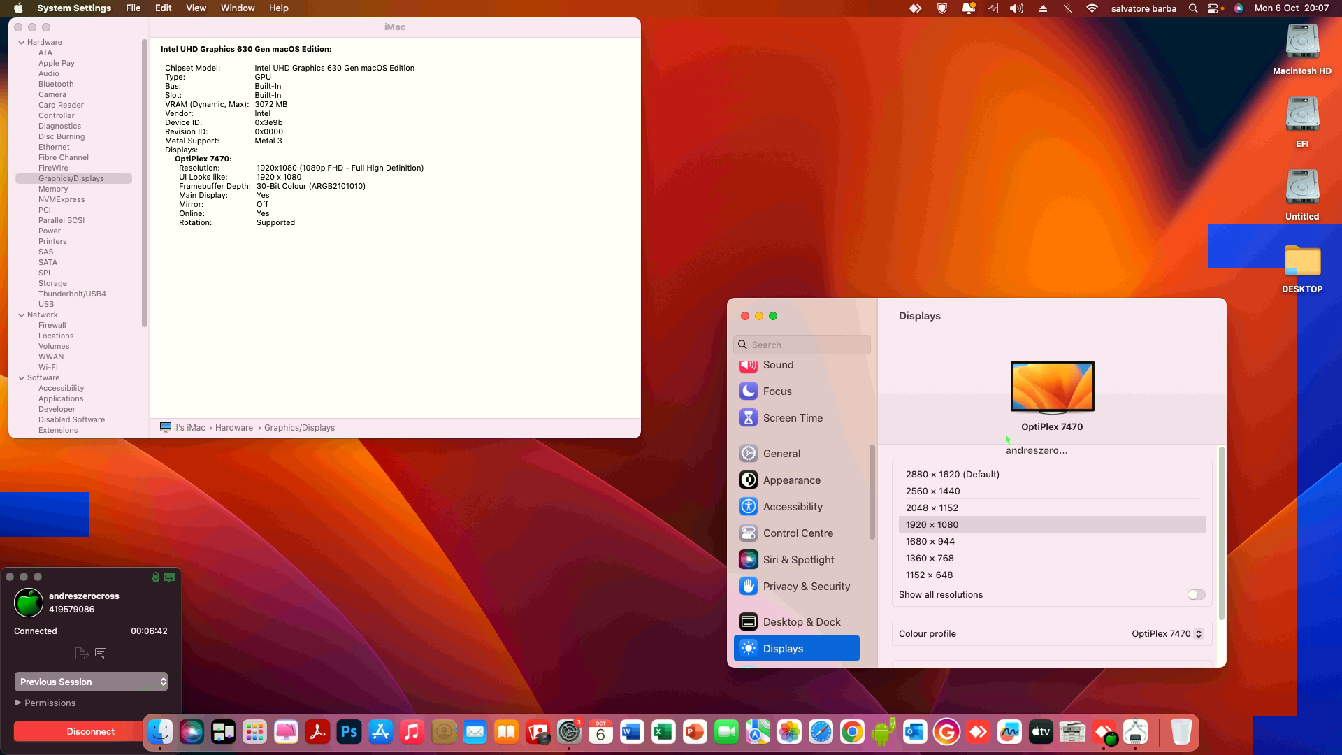The width and height of the screenshot is (1342, 755).
Task: Open the Apple TV app from the Dock
Action: pyautogui.click(x=1041, y=732)
